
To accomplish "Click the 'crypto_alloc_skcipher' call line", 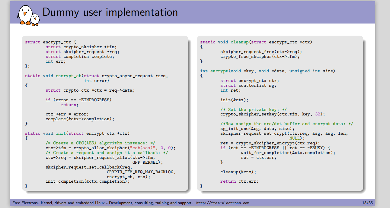I will [110, 148].
